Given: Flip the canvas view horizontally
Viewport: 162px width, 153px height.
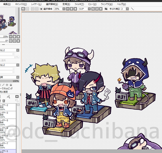Looking at the screenshot, I should tap(106, 9).
